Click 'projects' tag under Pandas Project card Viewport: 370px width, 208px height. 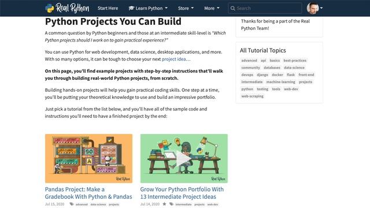click(x=114, y=205)
